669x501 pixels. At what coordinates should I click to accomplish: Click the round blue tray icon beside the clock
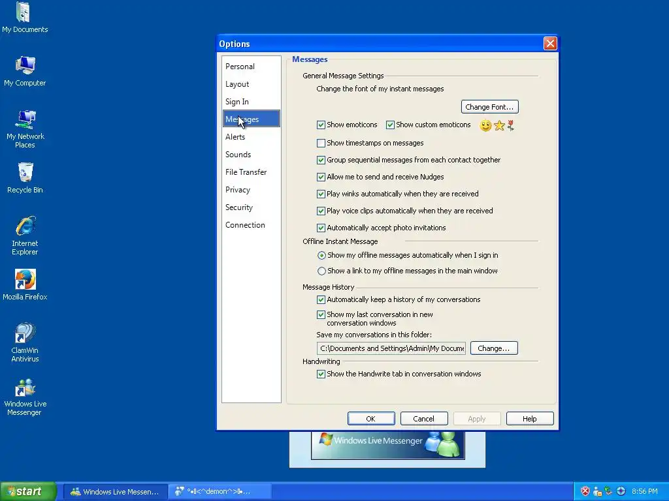pyautogui.click(x=621, y=491)
